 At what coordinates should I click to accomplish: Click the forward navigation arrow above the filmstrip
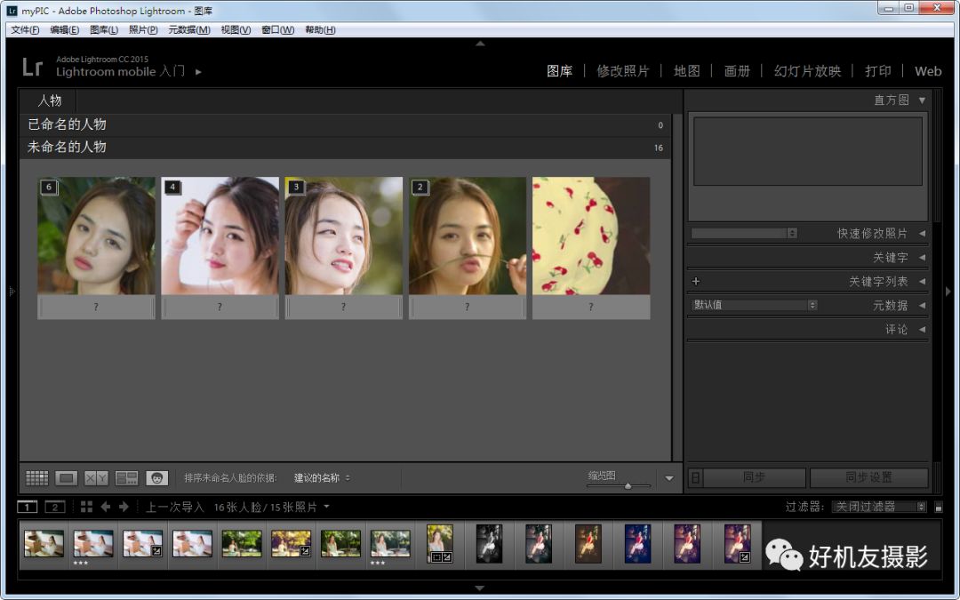pos(124,506)
